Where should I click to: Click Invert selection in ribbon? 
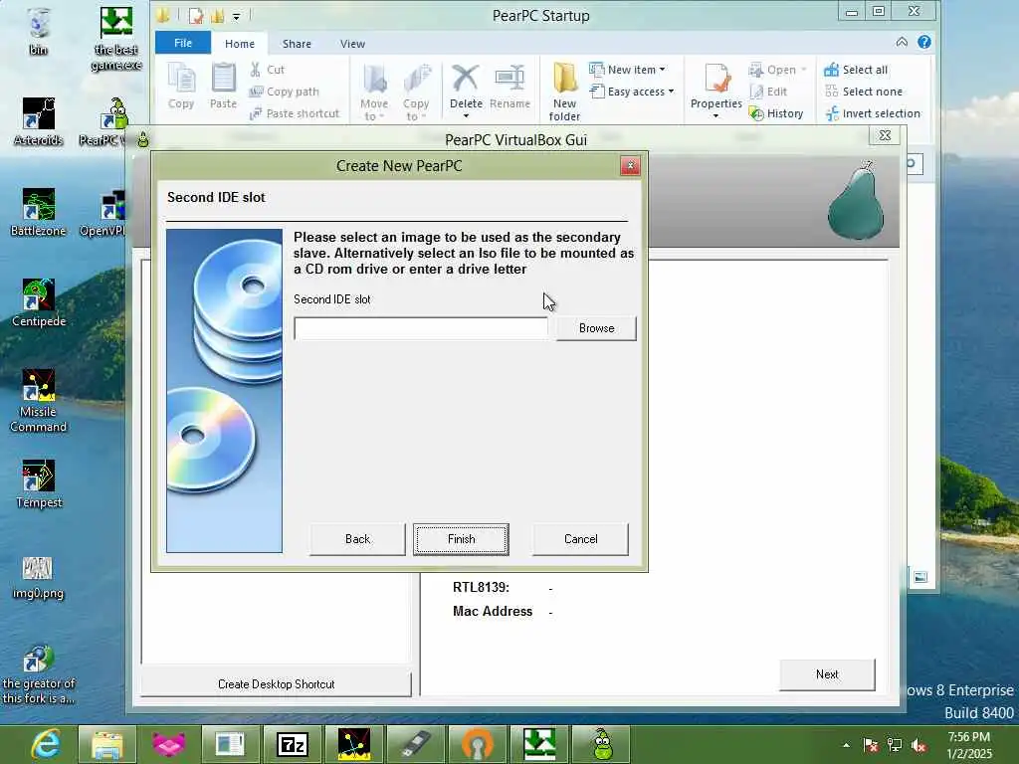[x=873, y=113]
